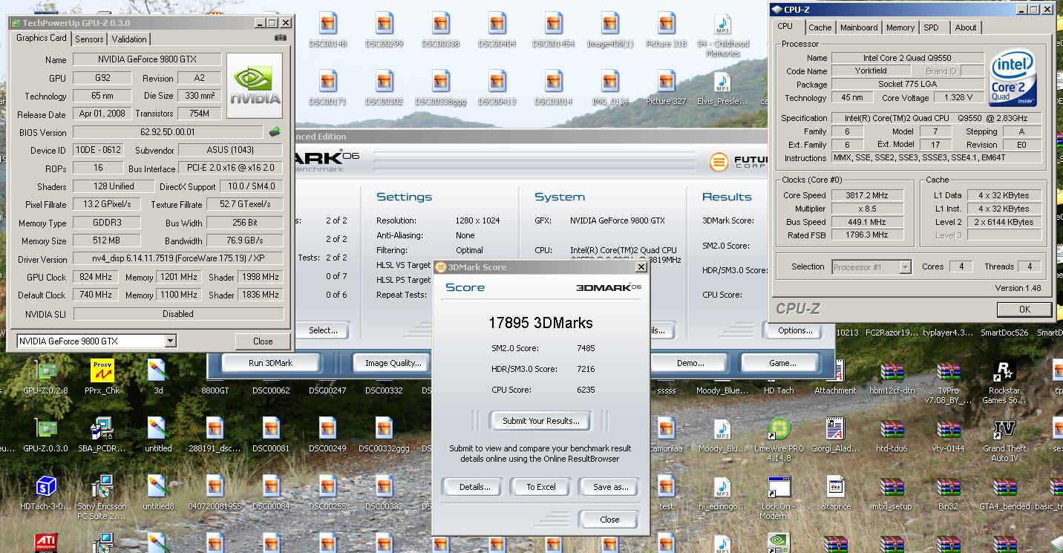1063x553 pixels.
Task: Click the 17895 3DMarks score text
Action: click(540, 322)
